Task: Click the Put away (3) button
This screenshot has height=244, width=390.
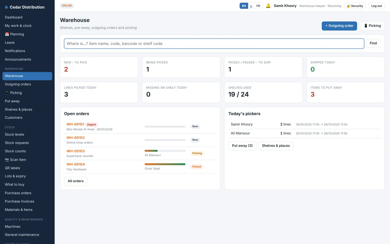Action: (x=242, y=146)
